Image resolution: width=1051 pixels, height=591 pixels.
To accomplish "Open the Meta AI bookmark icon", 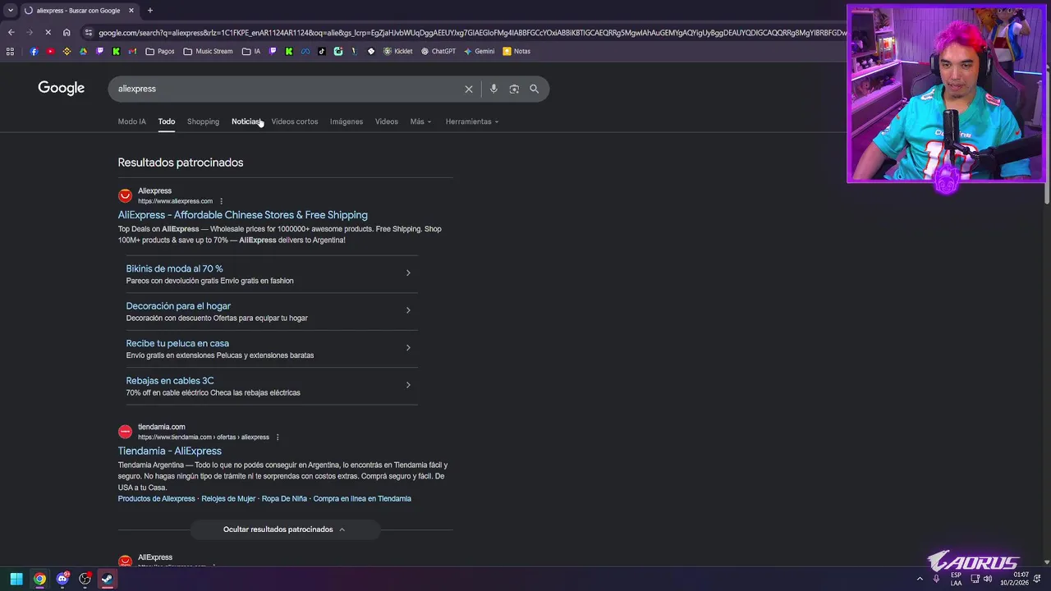I will click(305, 51).
